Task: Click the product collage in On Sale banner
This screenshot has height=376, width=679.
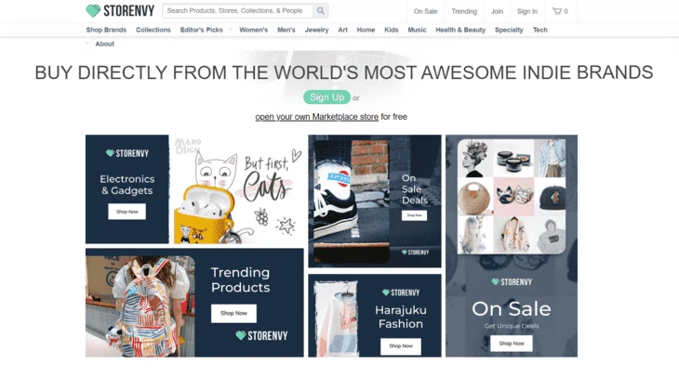Action: [512, 197]
